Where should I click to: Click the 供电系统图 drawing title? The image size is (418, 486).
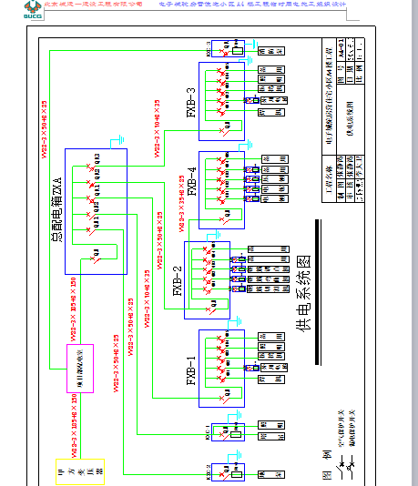click(303, 293)
